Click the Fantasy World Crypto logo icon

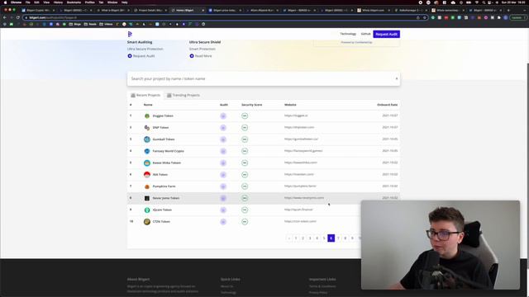(147, 151)
